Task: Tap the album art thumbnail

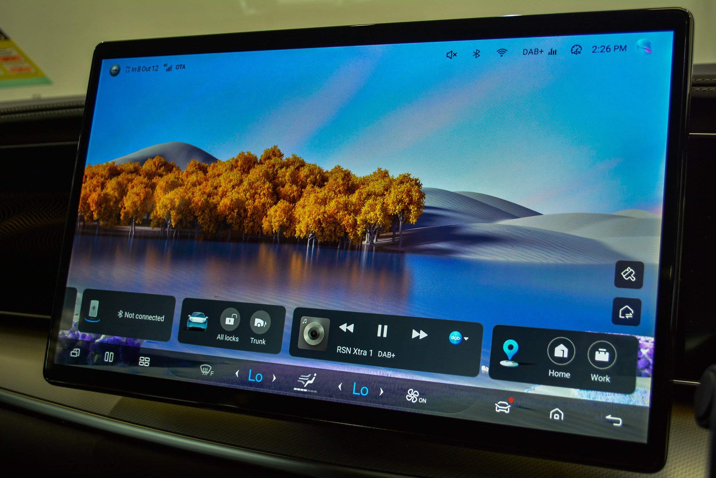Action: pyautogui.click(x=314, y=333)
